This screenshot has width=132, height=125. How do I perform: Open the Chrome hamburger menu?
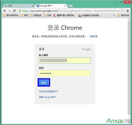(x=128, y=11)
